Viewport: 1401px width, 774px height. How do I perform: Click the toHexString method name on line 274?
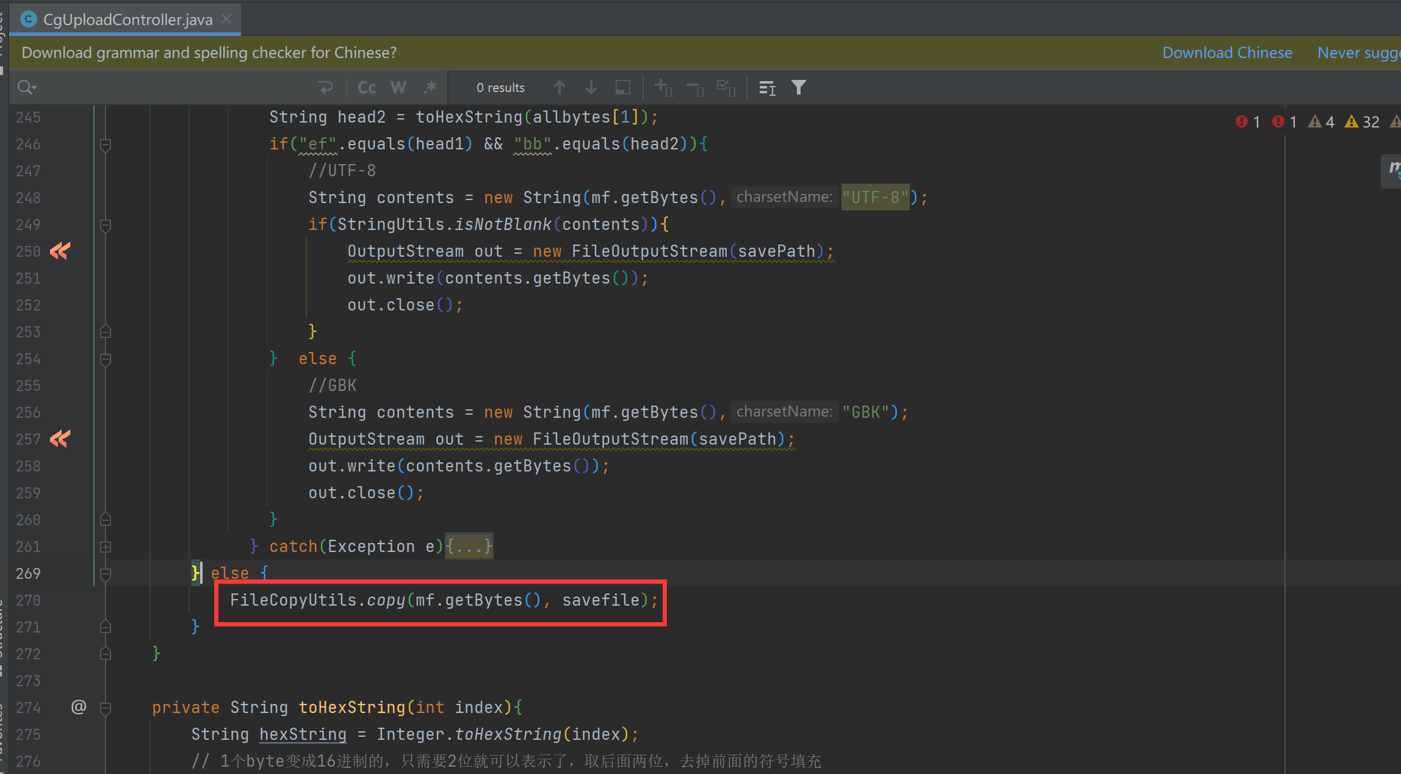(352, 708)
